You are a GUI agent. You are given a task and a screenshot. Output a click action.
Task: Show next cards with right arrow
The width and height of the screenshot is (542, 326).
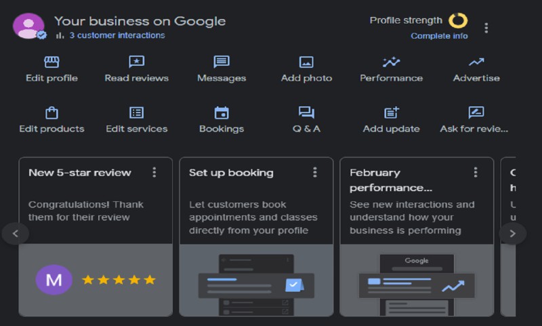tap(513, 234)
